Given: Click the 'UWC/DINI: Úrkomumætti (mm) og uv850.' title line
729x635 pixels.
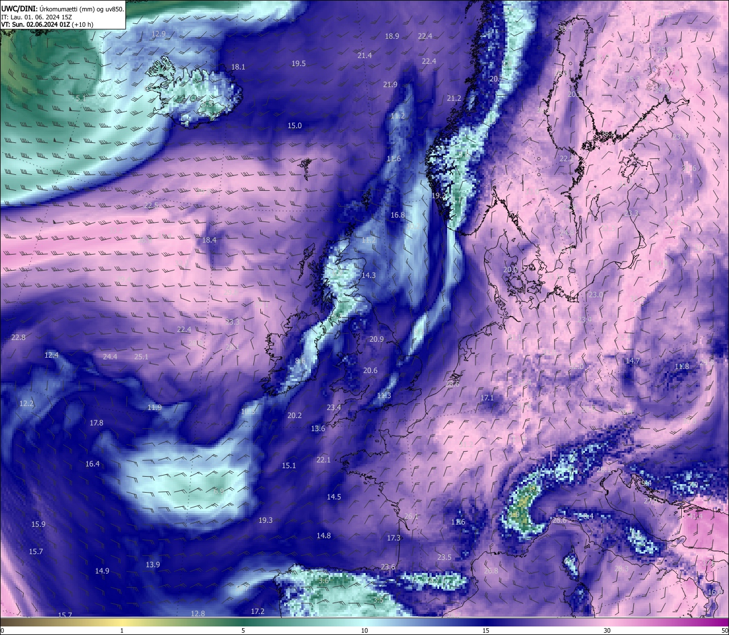Looking at the screenshot, I should [62, 9].
